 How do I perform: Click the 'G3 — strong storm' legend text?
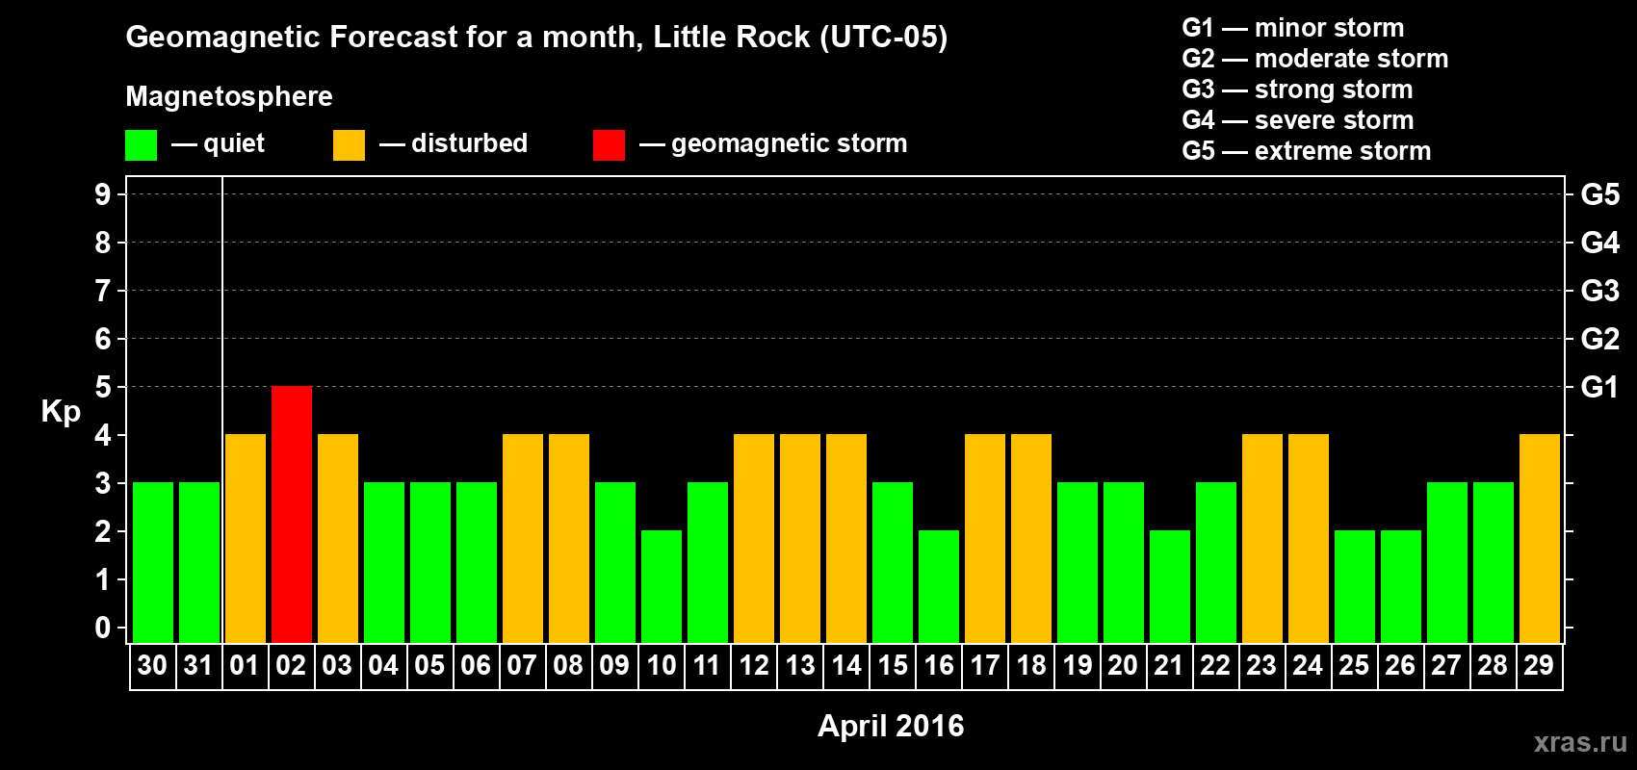1297,90
